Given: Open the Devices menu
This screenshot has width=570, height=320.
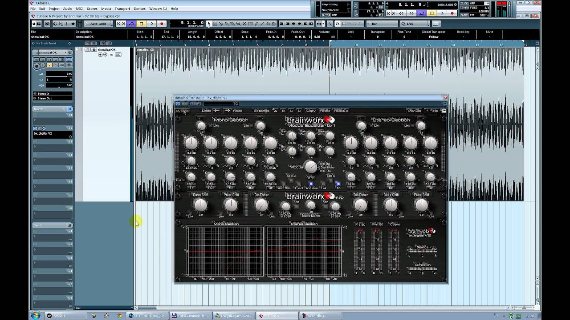Looking at the screenshot, I should coord(139,8).
